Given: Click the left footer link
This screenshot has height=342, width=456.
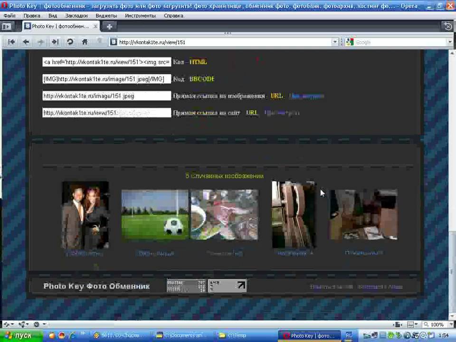Looking at the screenshot, I should pos(331,287).
